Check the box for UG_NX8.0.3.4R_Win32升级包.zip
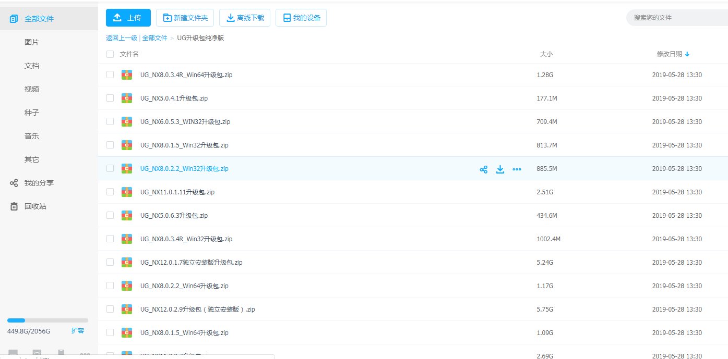Screen dimensions: 728x359 pos(110,239)
